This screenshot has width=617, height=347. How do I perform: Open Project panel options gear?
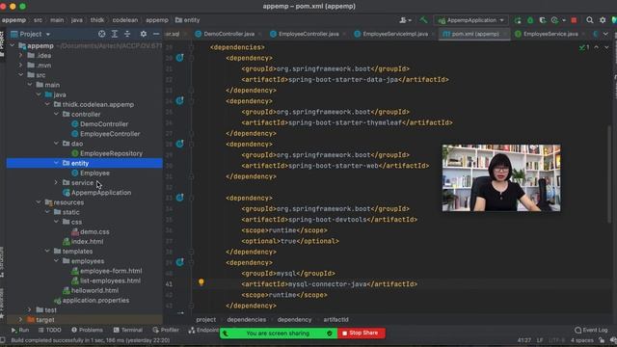[144, 34]
